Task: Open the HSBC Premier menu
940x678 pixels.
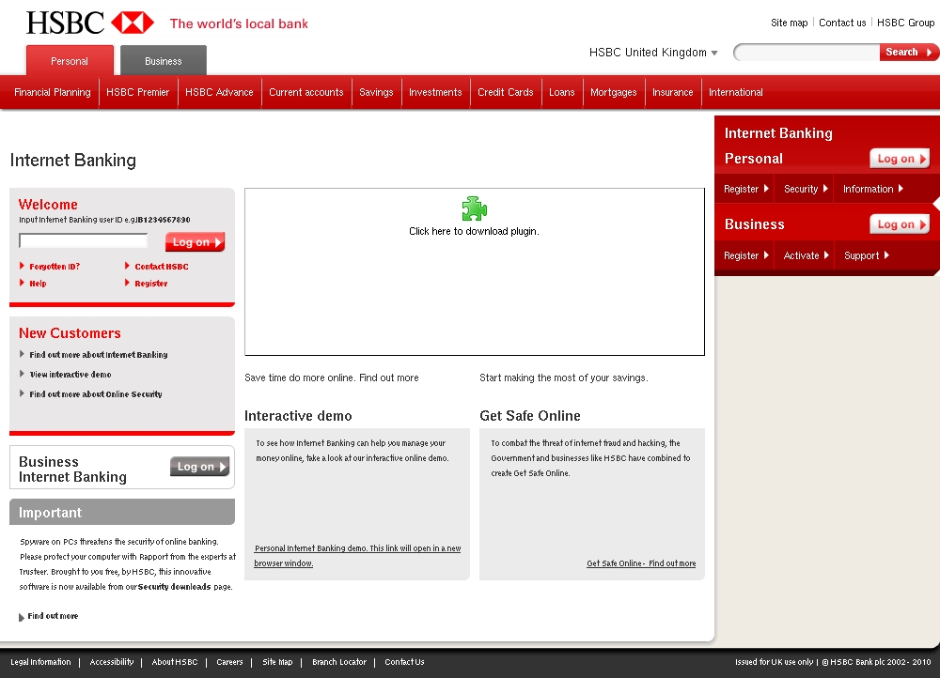Action: [x=138, y=92]
